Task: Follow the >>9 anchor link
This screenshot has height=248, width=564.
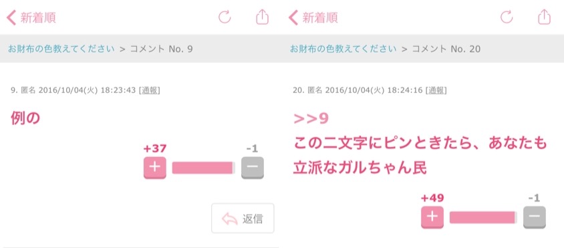Action: point(311,119)
